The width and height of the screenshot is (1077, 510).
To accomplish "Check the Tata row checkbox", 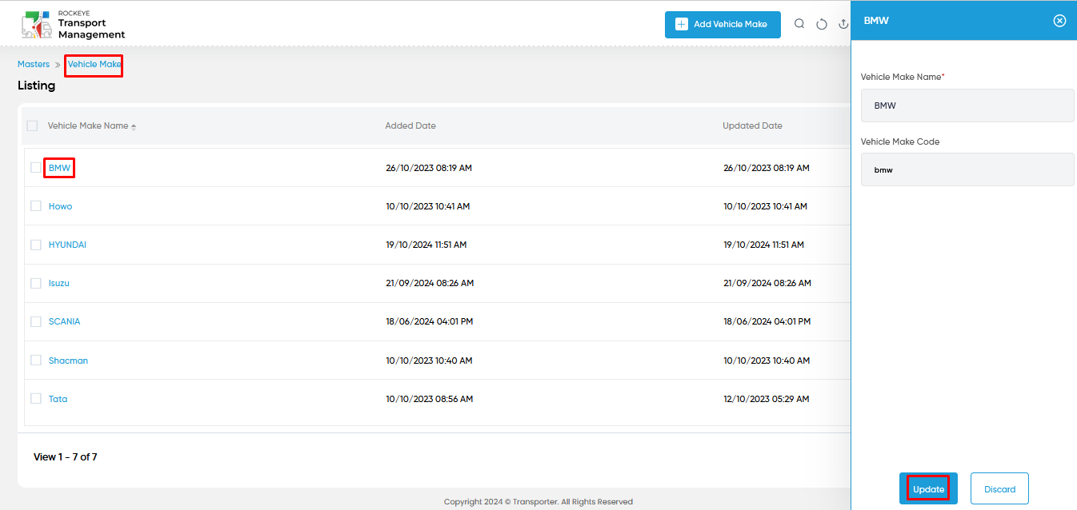I will coord(36,398).
